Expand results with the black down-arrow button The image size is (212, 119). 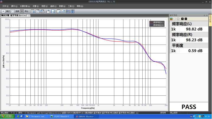tap(182, 19)
